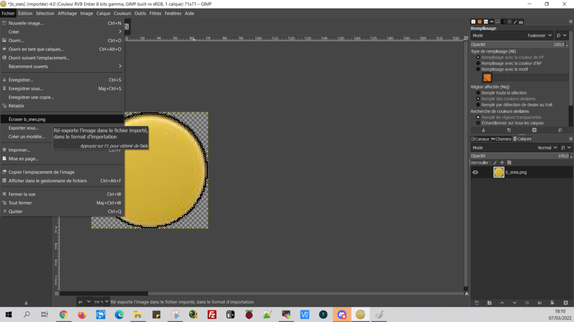Open the px unit dropdown
574x322 pixels.
pos(84,302)
